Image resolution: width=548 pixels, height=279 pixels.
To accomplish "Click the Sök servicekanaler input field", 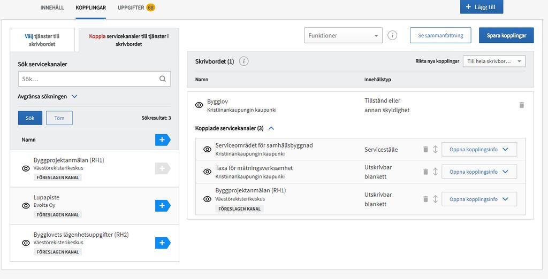I will (94, 79).
